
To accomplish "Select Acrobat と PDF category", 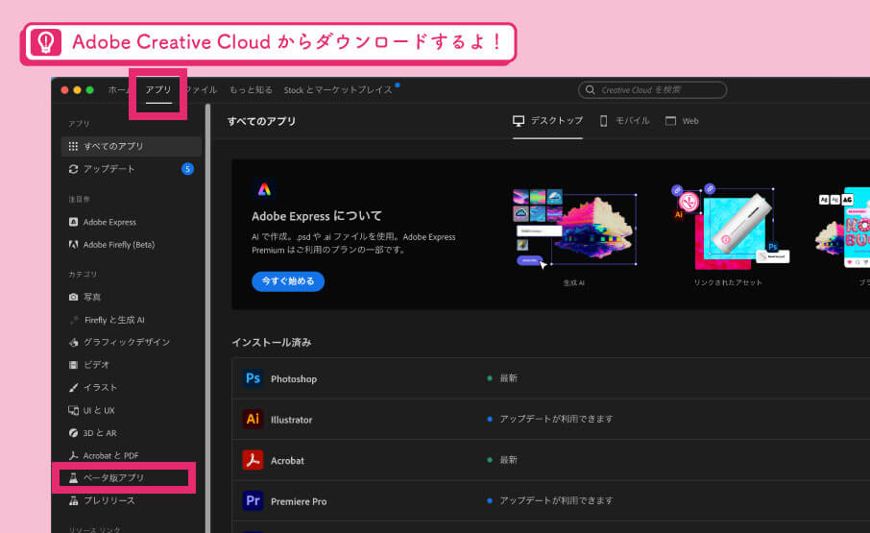I will [111, 456].
